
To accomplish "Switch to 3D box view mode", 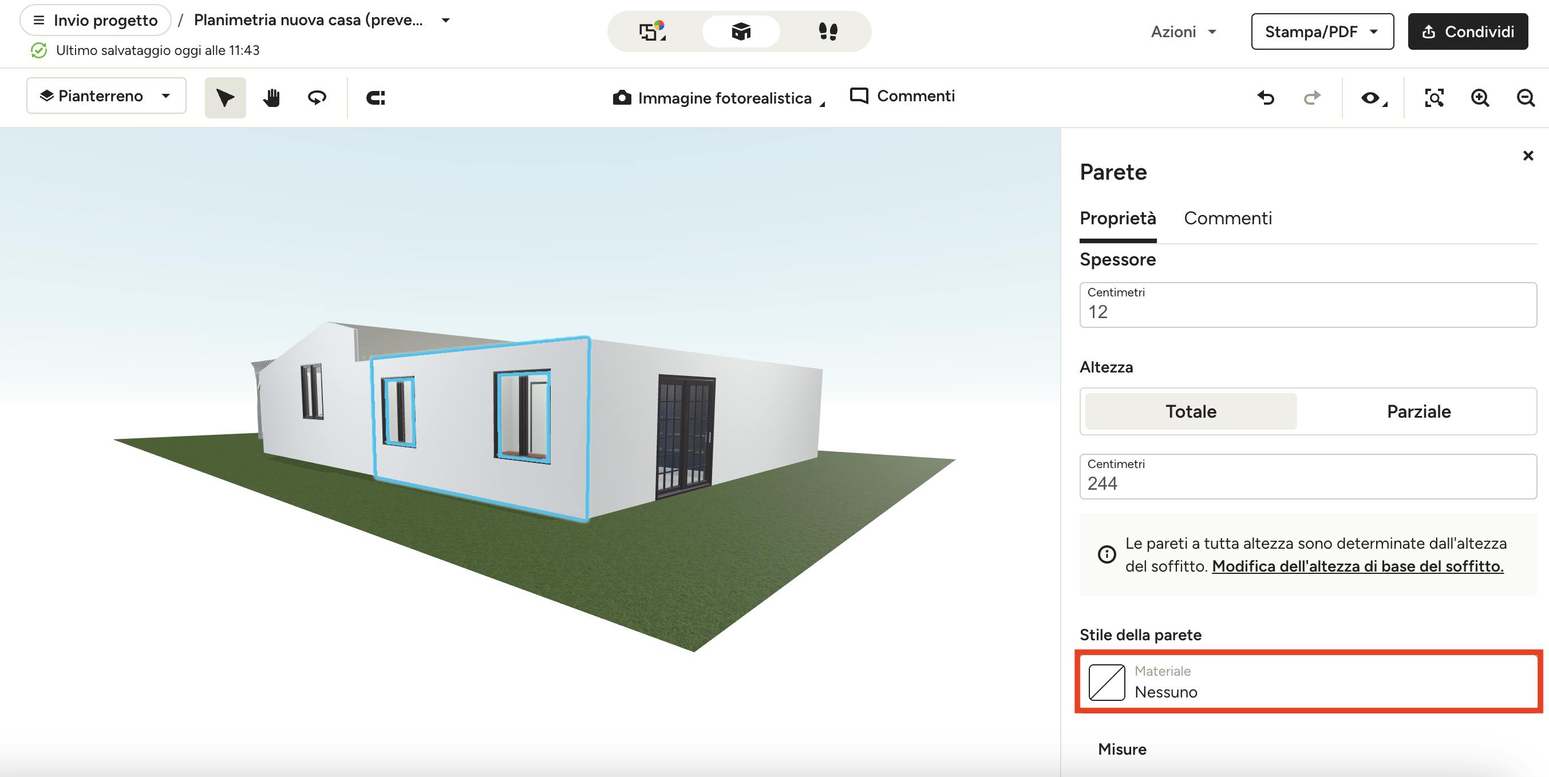I will [741, 31].
